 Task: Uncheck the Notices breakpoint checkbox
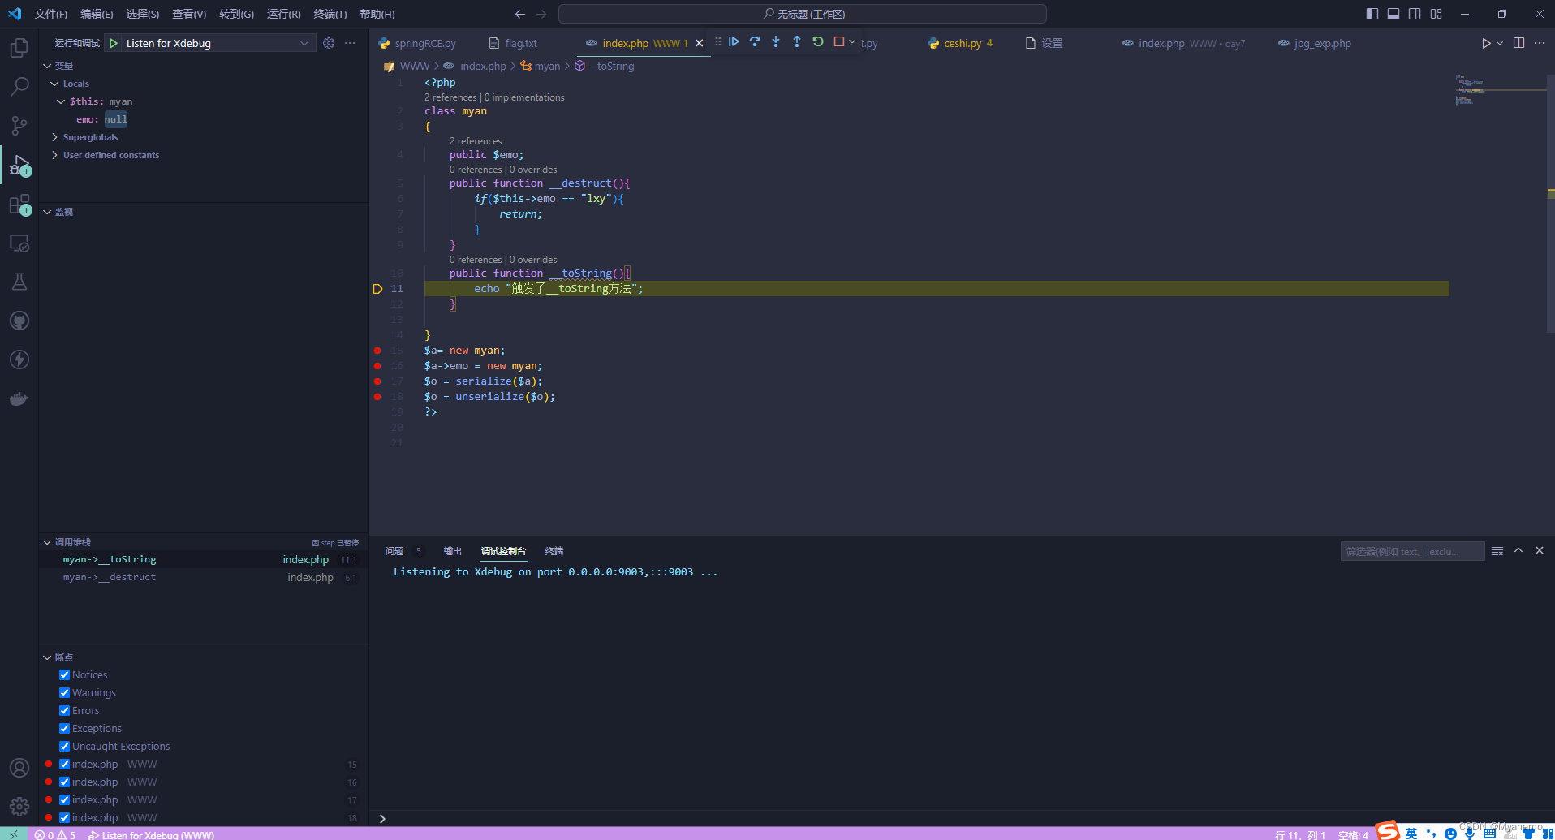click(64, 674)
